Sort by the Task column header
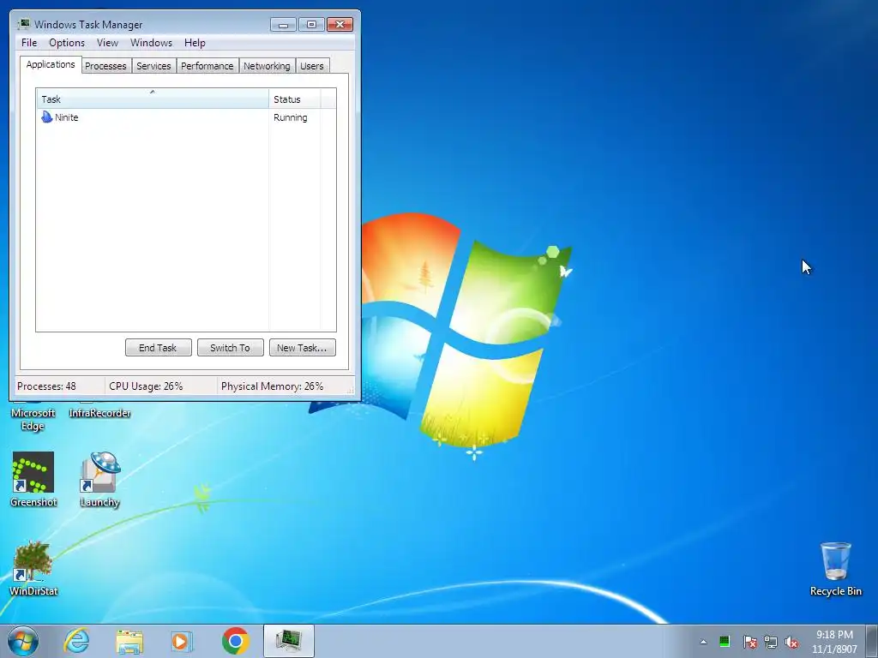The width and height of the screenshot is (878, 658). pyautogui.click(x=153, y=99)
